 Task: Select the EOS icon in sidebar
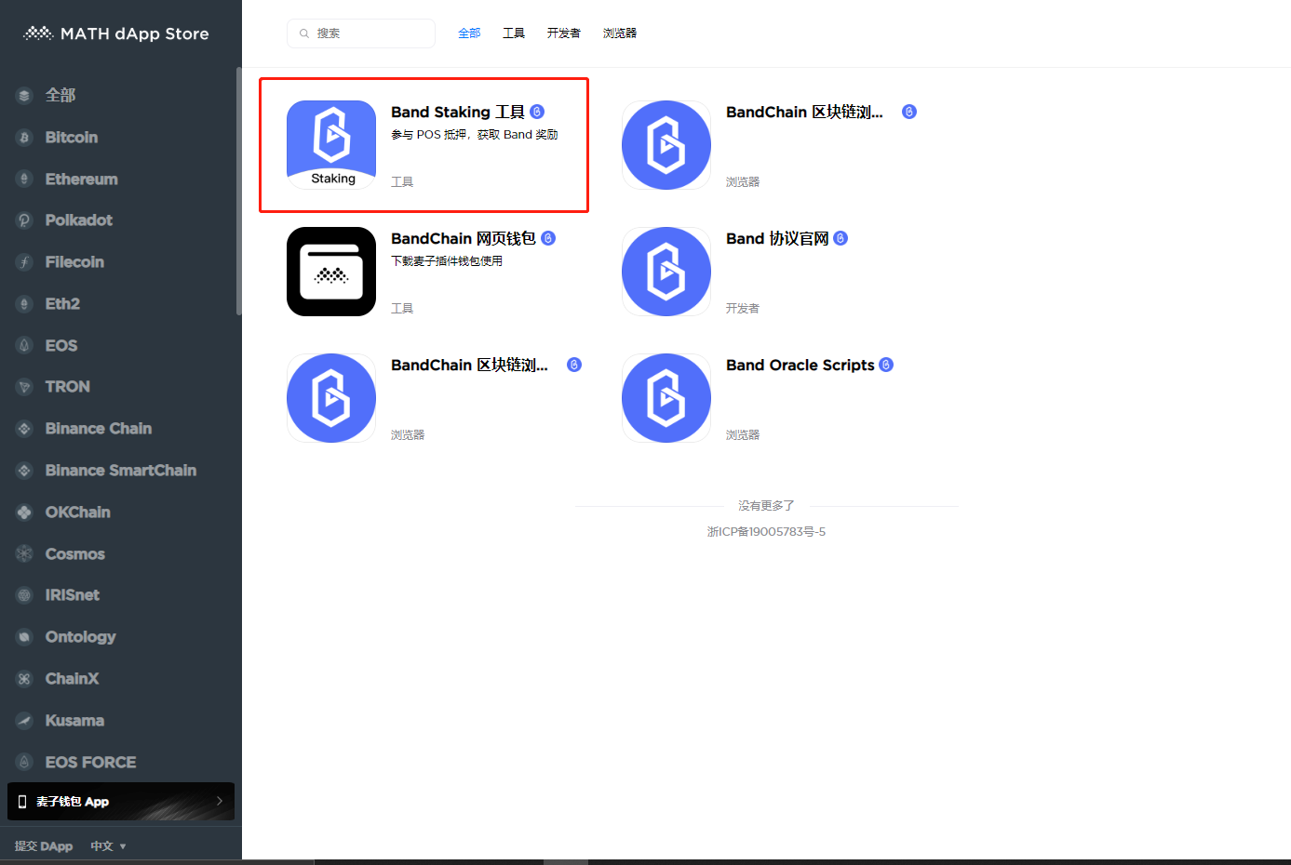25,345
